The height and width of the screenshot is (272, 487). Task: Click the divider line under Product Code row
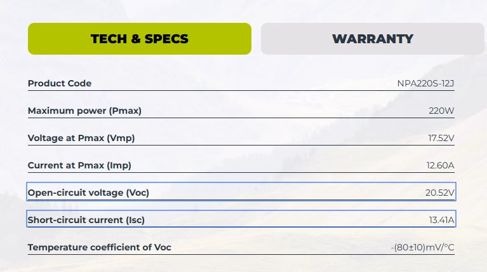click(x=241, y=91)
